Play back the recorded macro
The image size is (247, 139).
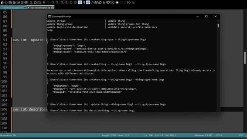click(125, 3)
